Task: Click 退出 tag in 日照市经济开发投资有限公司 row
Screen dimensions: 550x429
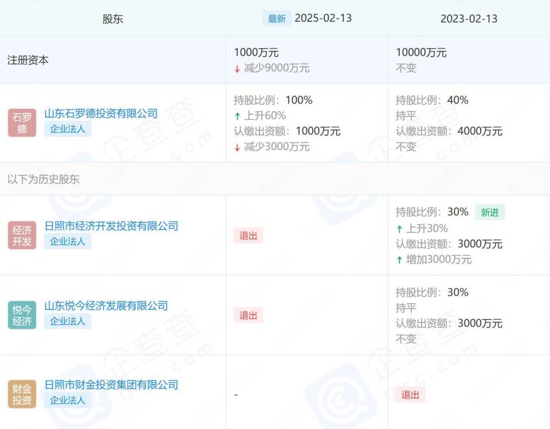Action: click(248, 236)
